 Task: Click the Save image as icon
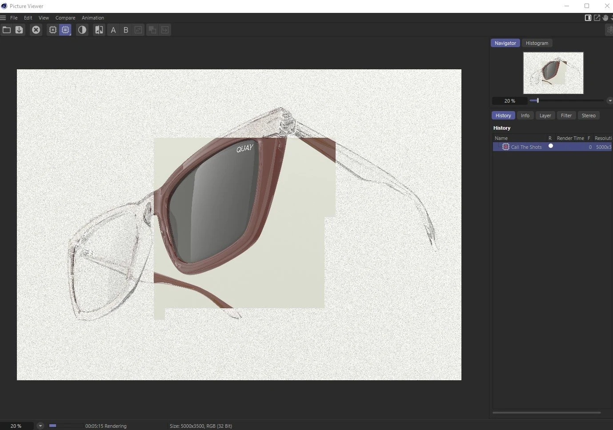(19, 30)
